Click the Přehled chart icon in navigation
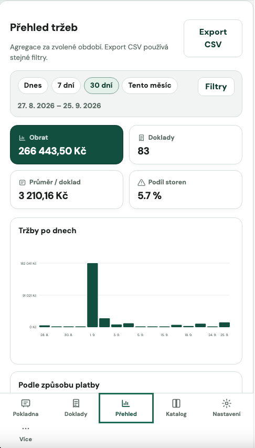The height and width of the screenshot is (448, 255). point(126,403)
